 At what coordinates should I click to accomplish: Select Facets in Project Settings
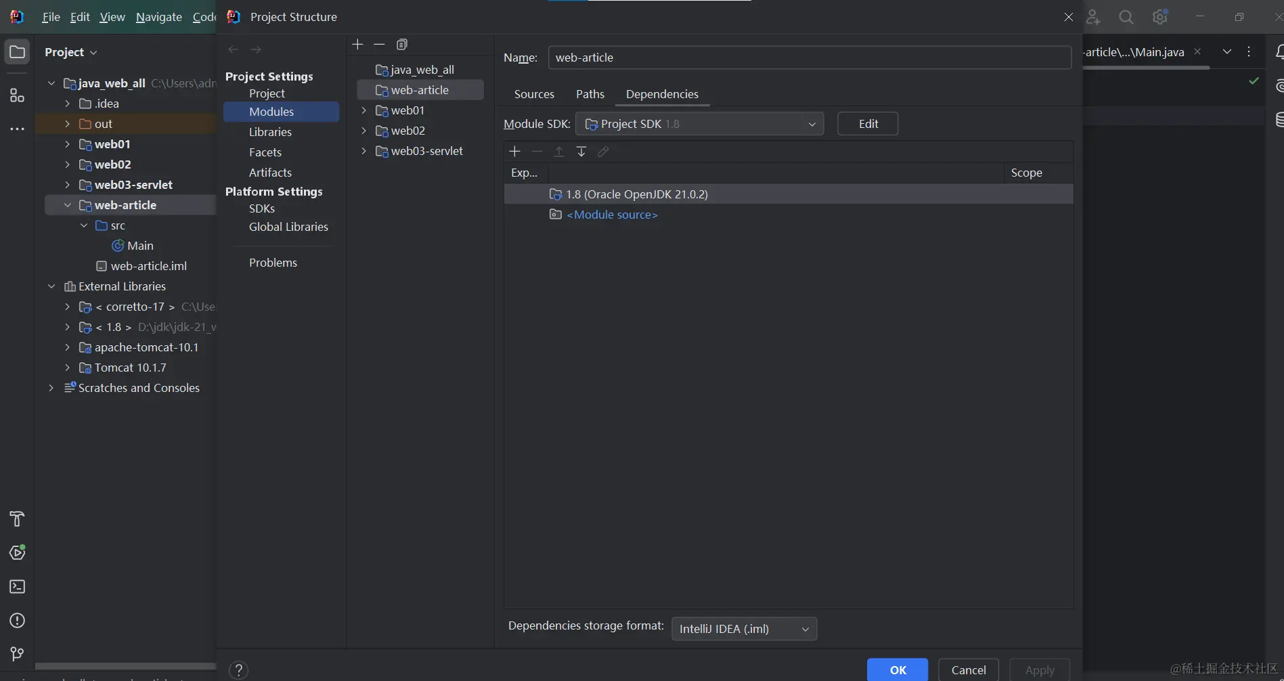pyautogui.click(x=265, y=152)
